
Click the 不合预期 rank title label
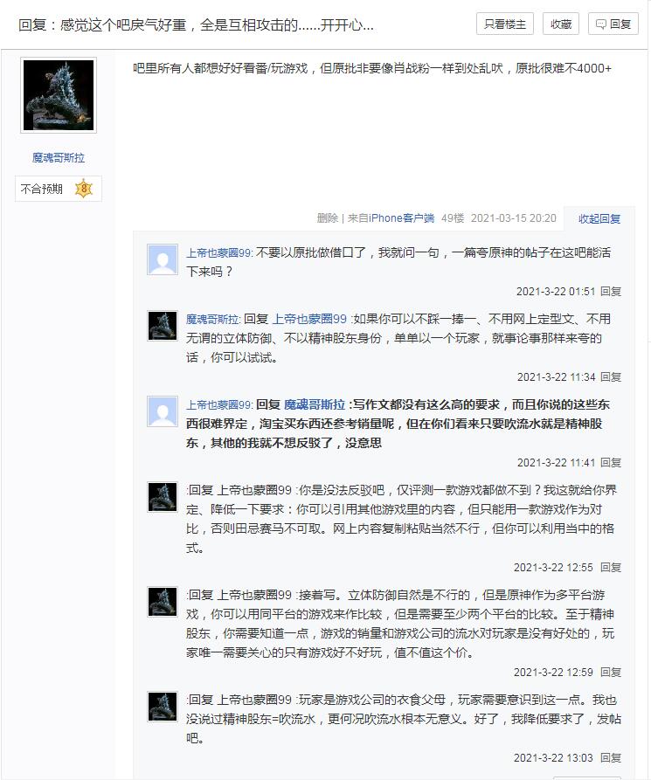pyautogui.click(x=42, y=189)
